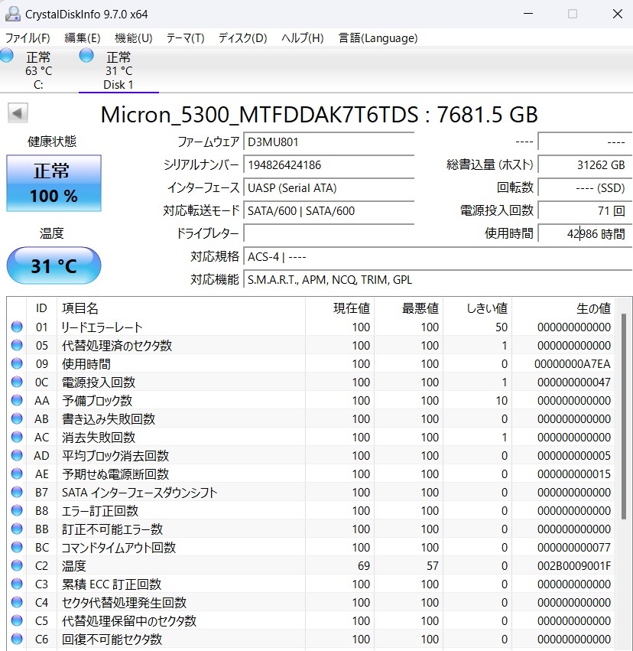Click status dot for ID AD row
This screenshot has width=633, height=651.
click(x=17, y=455)
